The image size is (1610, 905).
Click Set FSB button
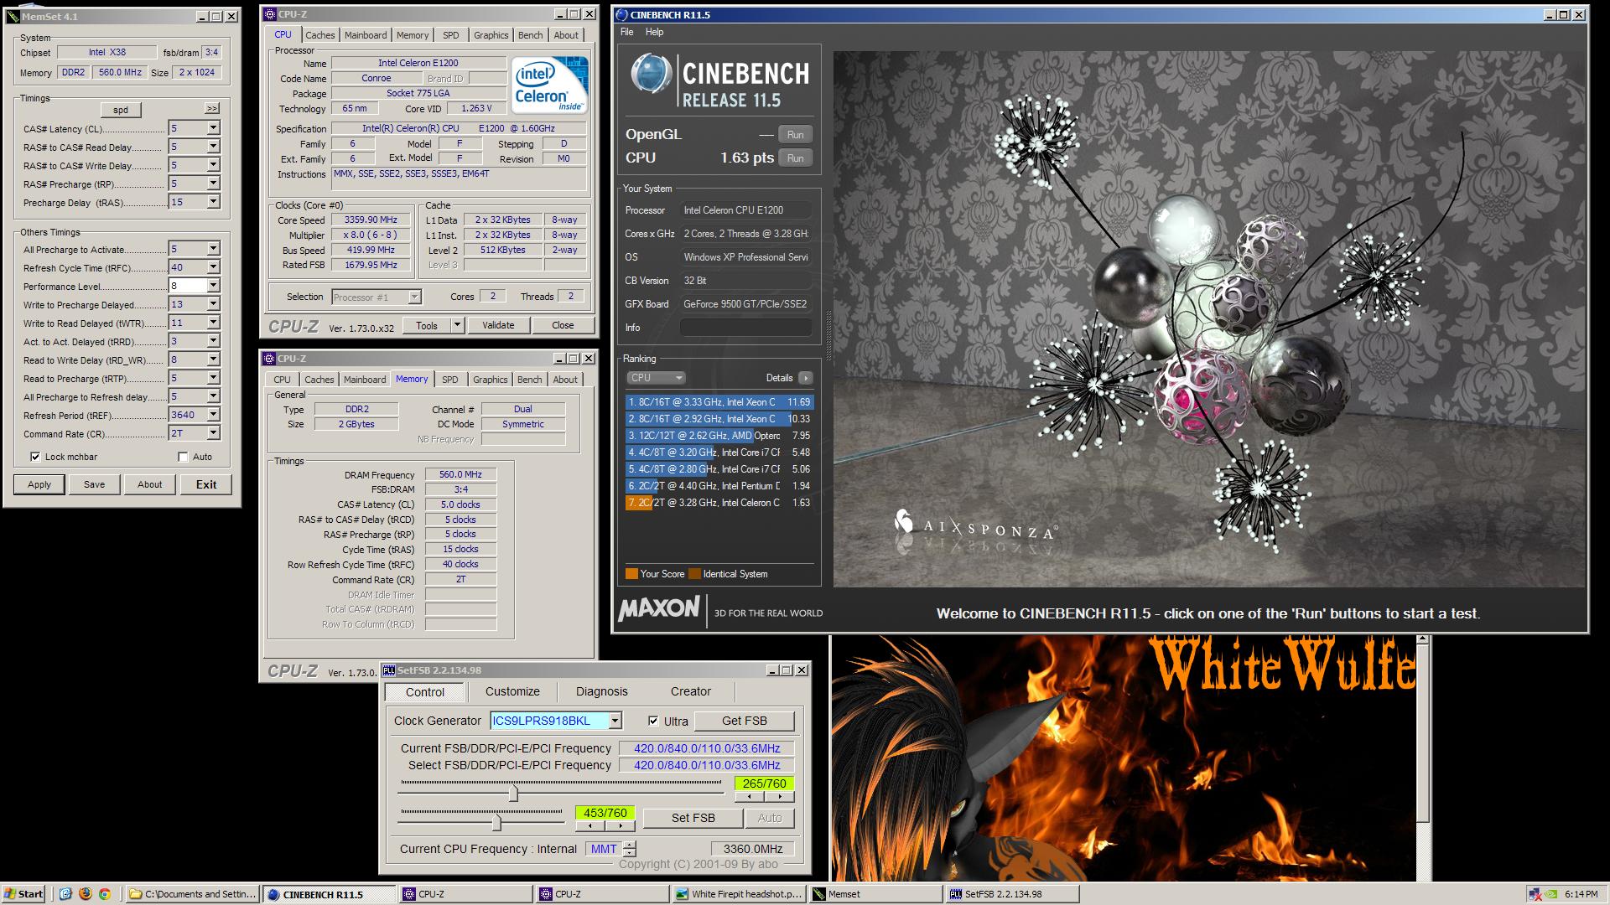tap(693, 818)
